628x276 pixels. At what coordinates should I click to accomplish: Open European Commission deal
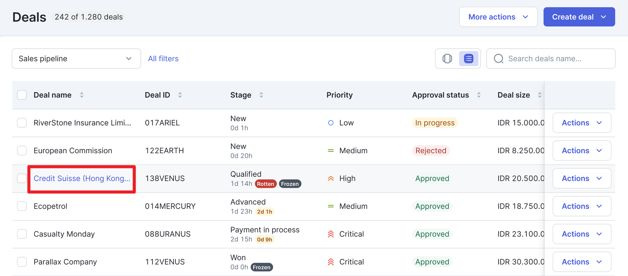(x=73, y=150)
